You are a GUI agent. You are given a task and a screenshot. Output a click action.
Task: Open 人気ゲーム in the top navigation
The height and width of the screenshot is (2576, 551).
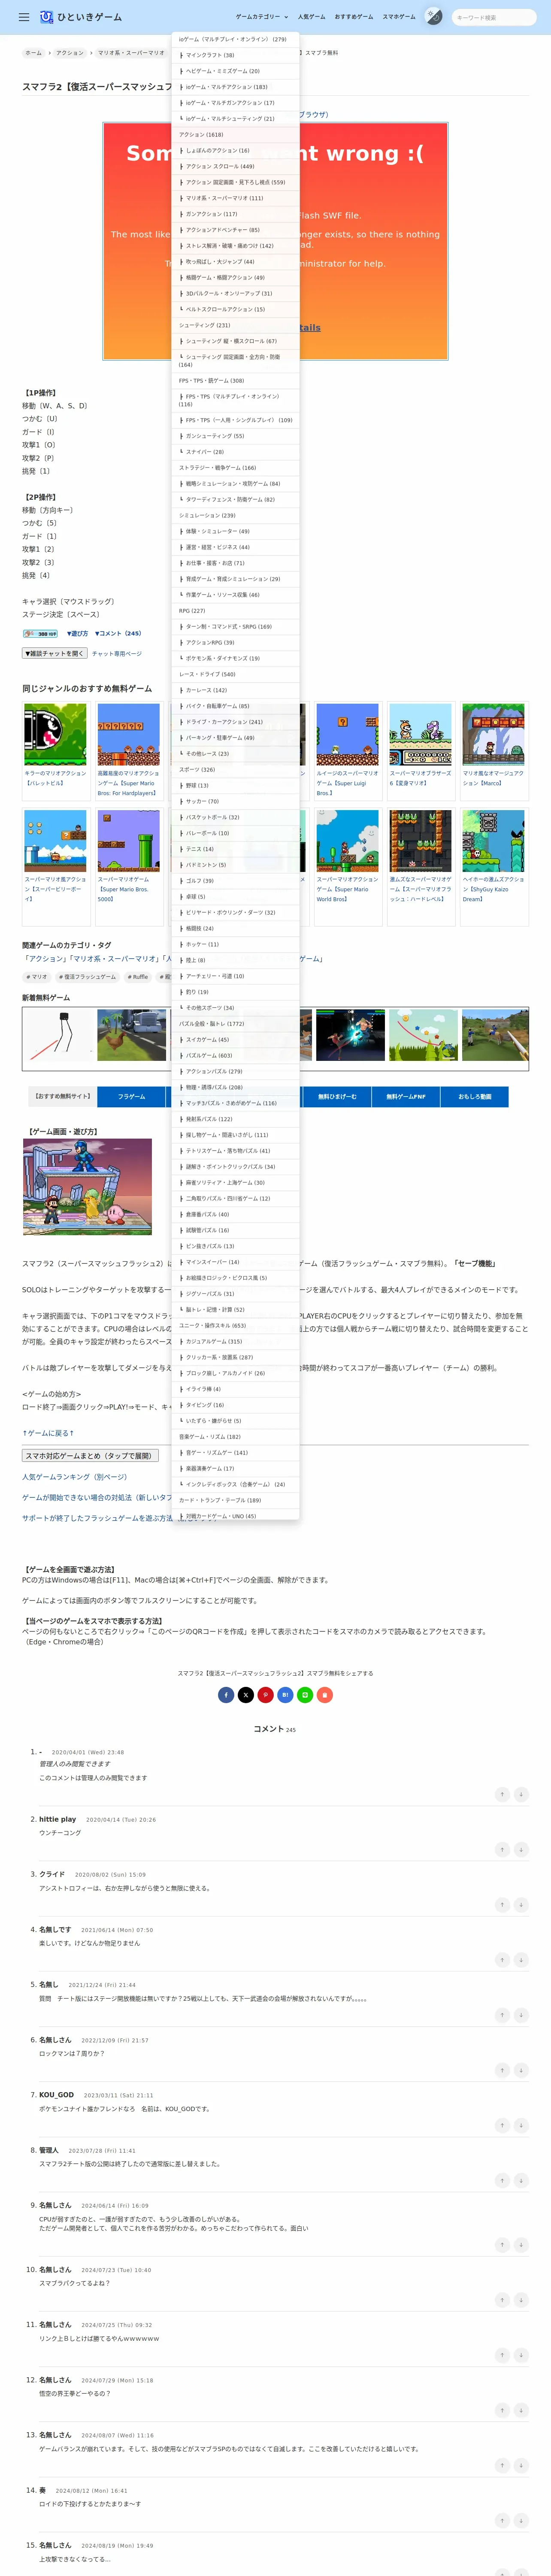click(x=311, y=17)
